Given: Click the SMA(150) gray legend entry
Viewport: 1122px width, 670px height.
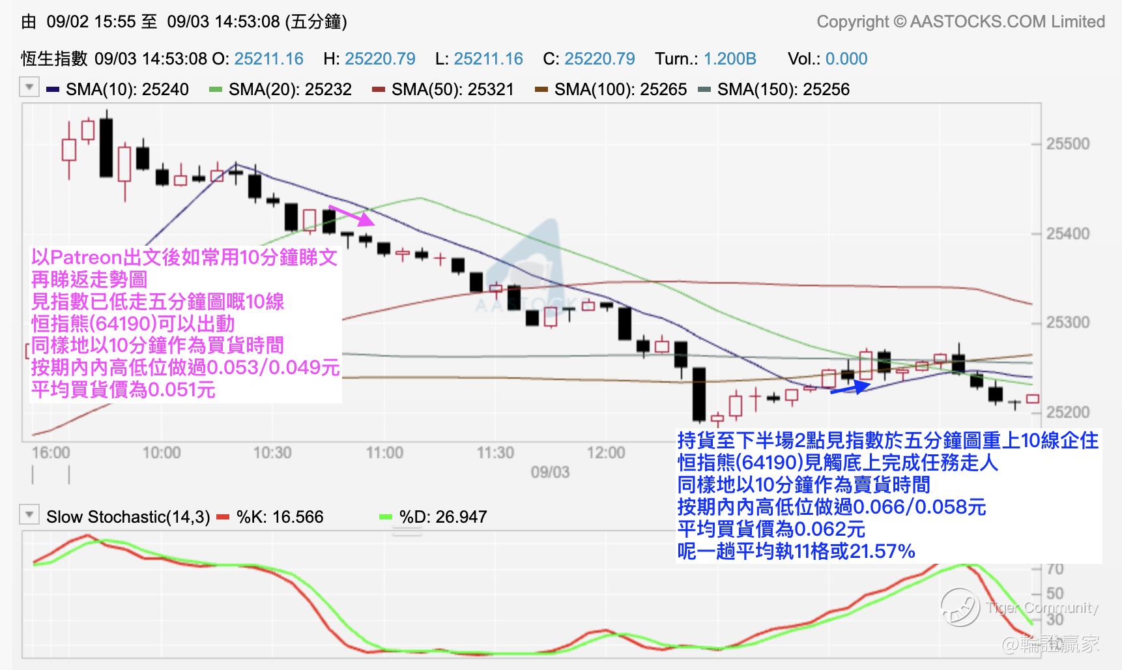Looking at the screenshot, I should [x=773, y=89].
